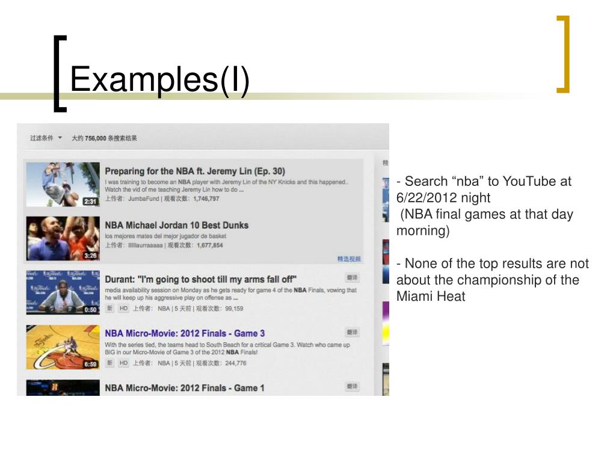
Task: Click the NBA uploader name under Durant video
Action: (164, 309)
